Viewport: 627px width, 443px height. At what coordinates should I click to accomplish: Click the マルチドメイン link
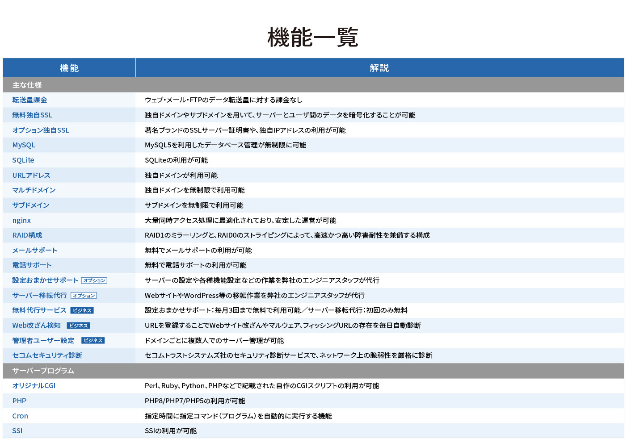tap(34, 190)
